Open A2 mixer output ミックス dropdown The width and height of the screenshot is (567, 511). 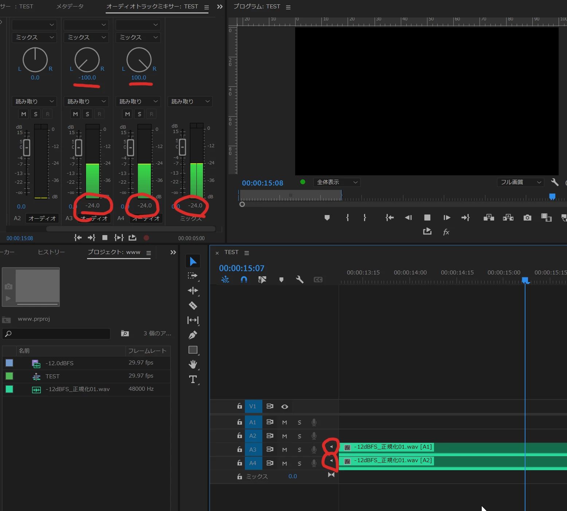coord(34,37)
